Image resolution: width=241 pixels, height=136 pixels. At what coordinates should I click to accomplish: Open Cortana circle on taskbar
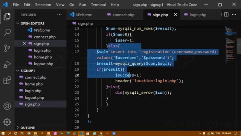(15, 133)
